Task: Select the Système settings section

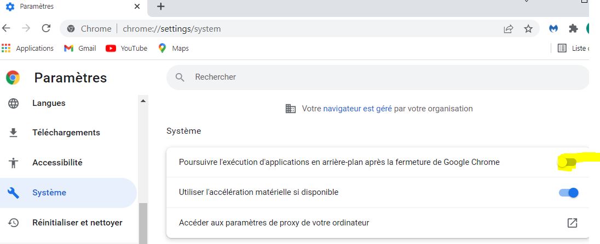Action: tap(68, 193)
